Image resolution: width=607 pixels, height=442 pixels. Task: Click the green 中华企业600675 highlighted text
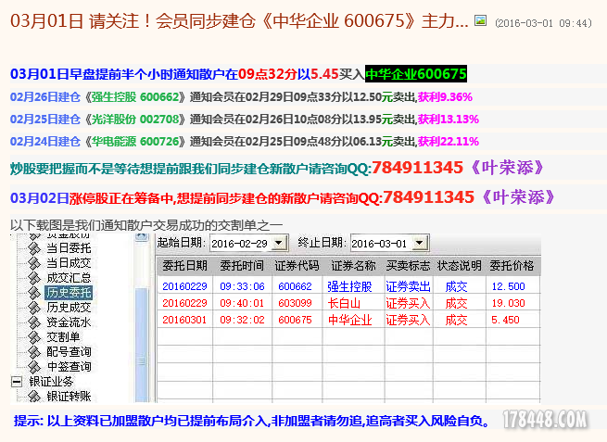coord(416,73)
